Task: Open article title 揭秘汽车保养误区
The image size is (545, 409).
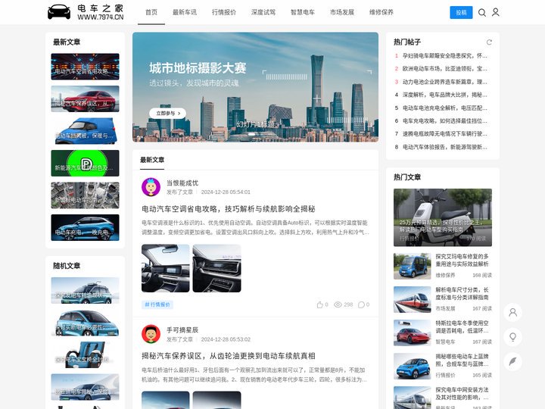Action: pyautogui.click(x=229, y=356)
